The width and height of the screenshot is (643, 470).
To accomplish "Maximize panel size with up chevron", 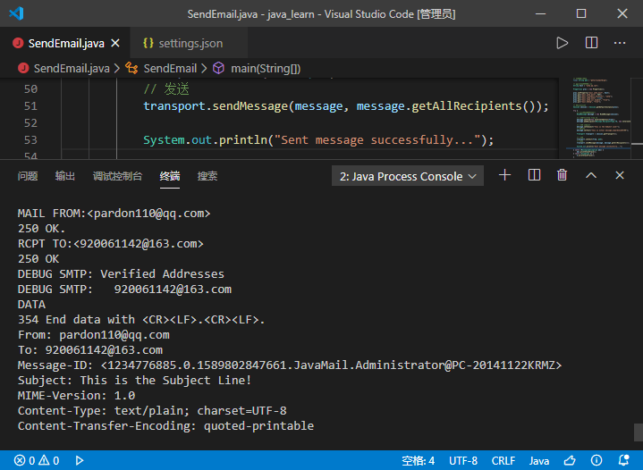I will coord(590,175).
